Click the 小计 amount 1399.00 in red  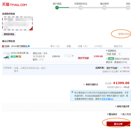pyautogui.click(x=98, y=56)
